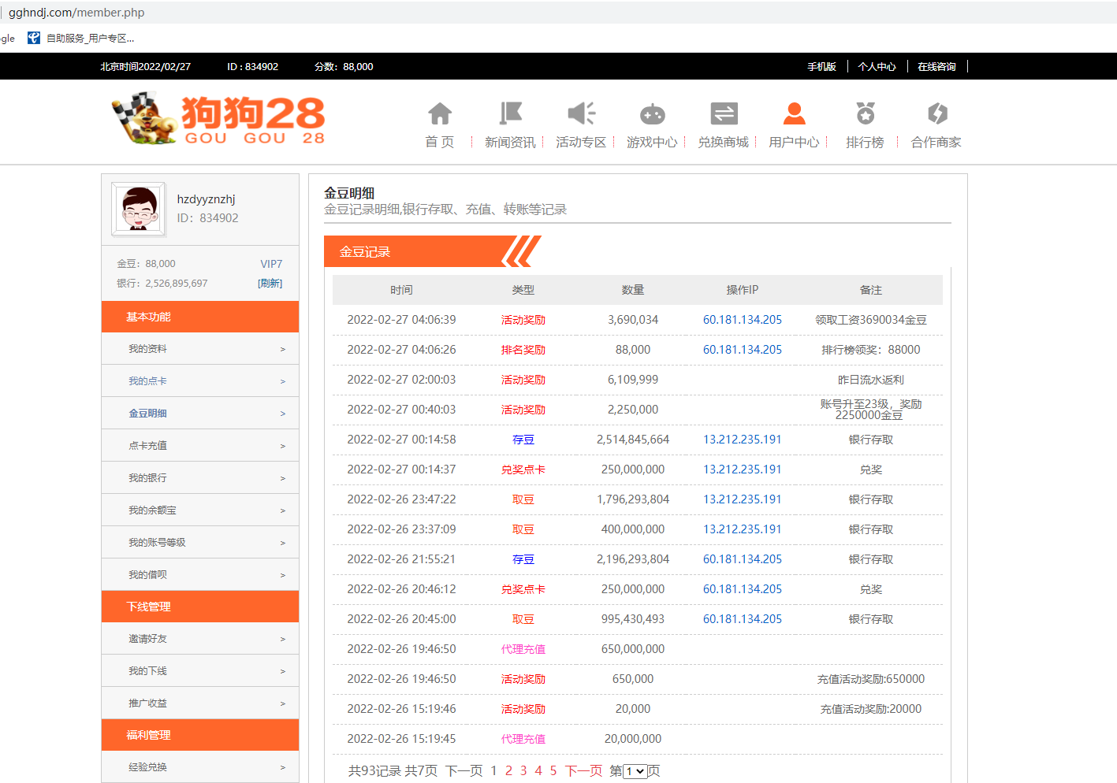Select 金豆明细 menu item
The image size is (1117, 783).
tap(200, 414)
